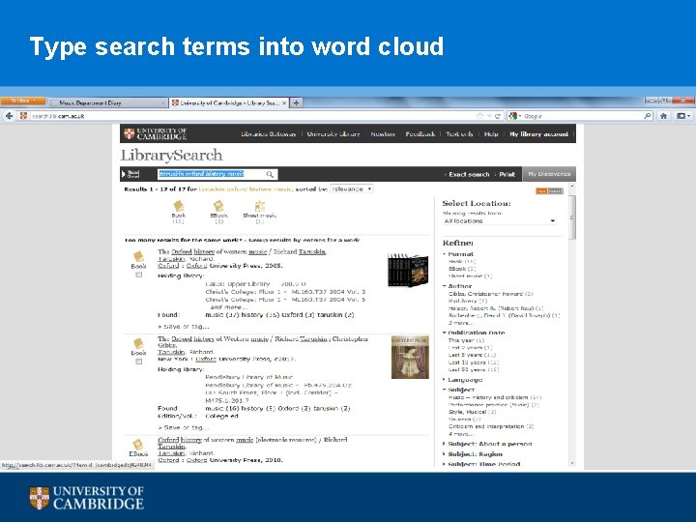Switch to Music Department Diary tab
696x522 pixels.
tap(108, 102)
